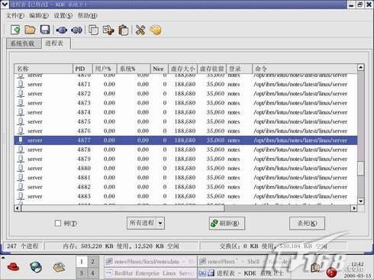Sort by the PID column header
The height and width of the screenshot is (280, 374).
(x=82, y=69)
